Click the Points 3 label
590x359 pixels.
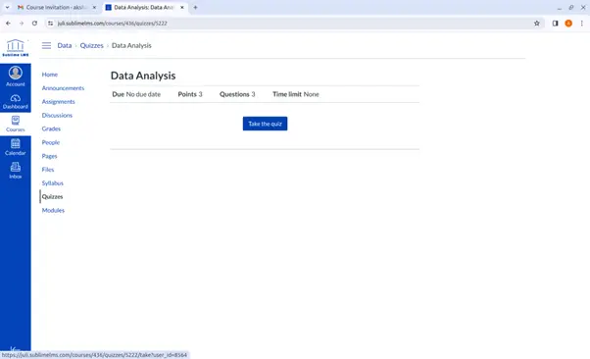click(190, 94)
